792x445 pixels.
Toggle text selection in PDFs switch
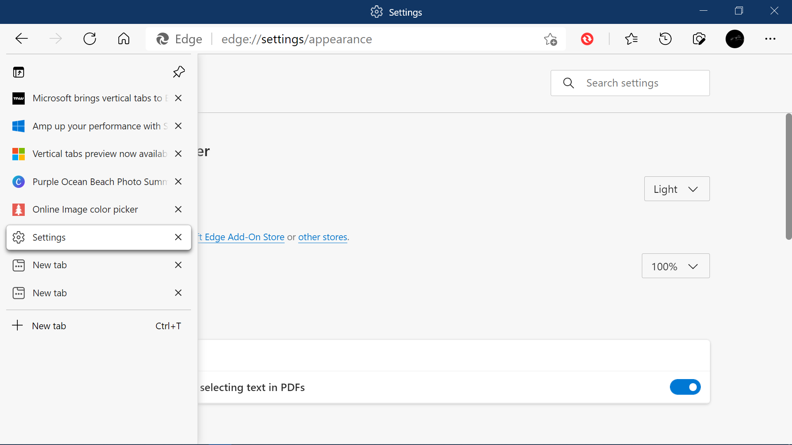[686, 387]
